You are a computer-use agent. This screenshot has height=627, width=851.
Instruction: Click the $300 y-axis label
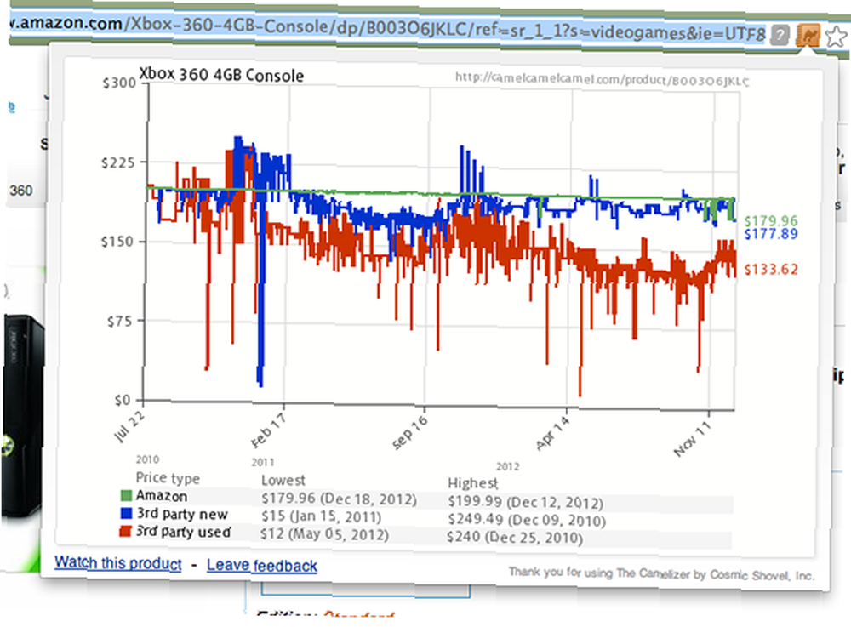click(x=119, y=83)
